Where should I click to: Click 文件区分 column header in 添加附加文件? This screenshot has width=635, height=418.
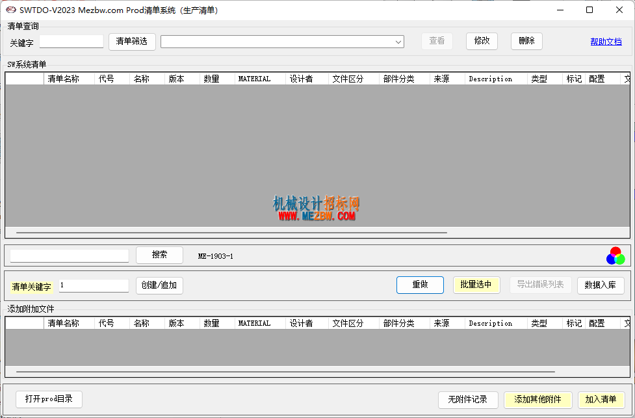click(x=354, y=323)
